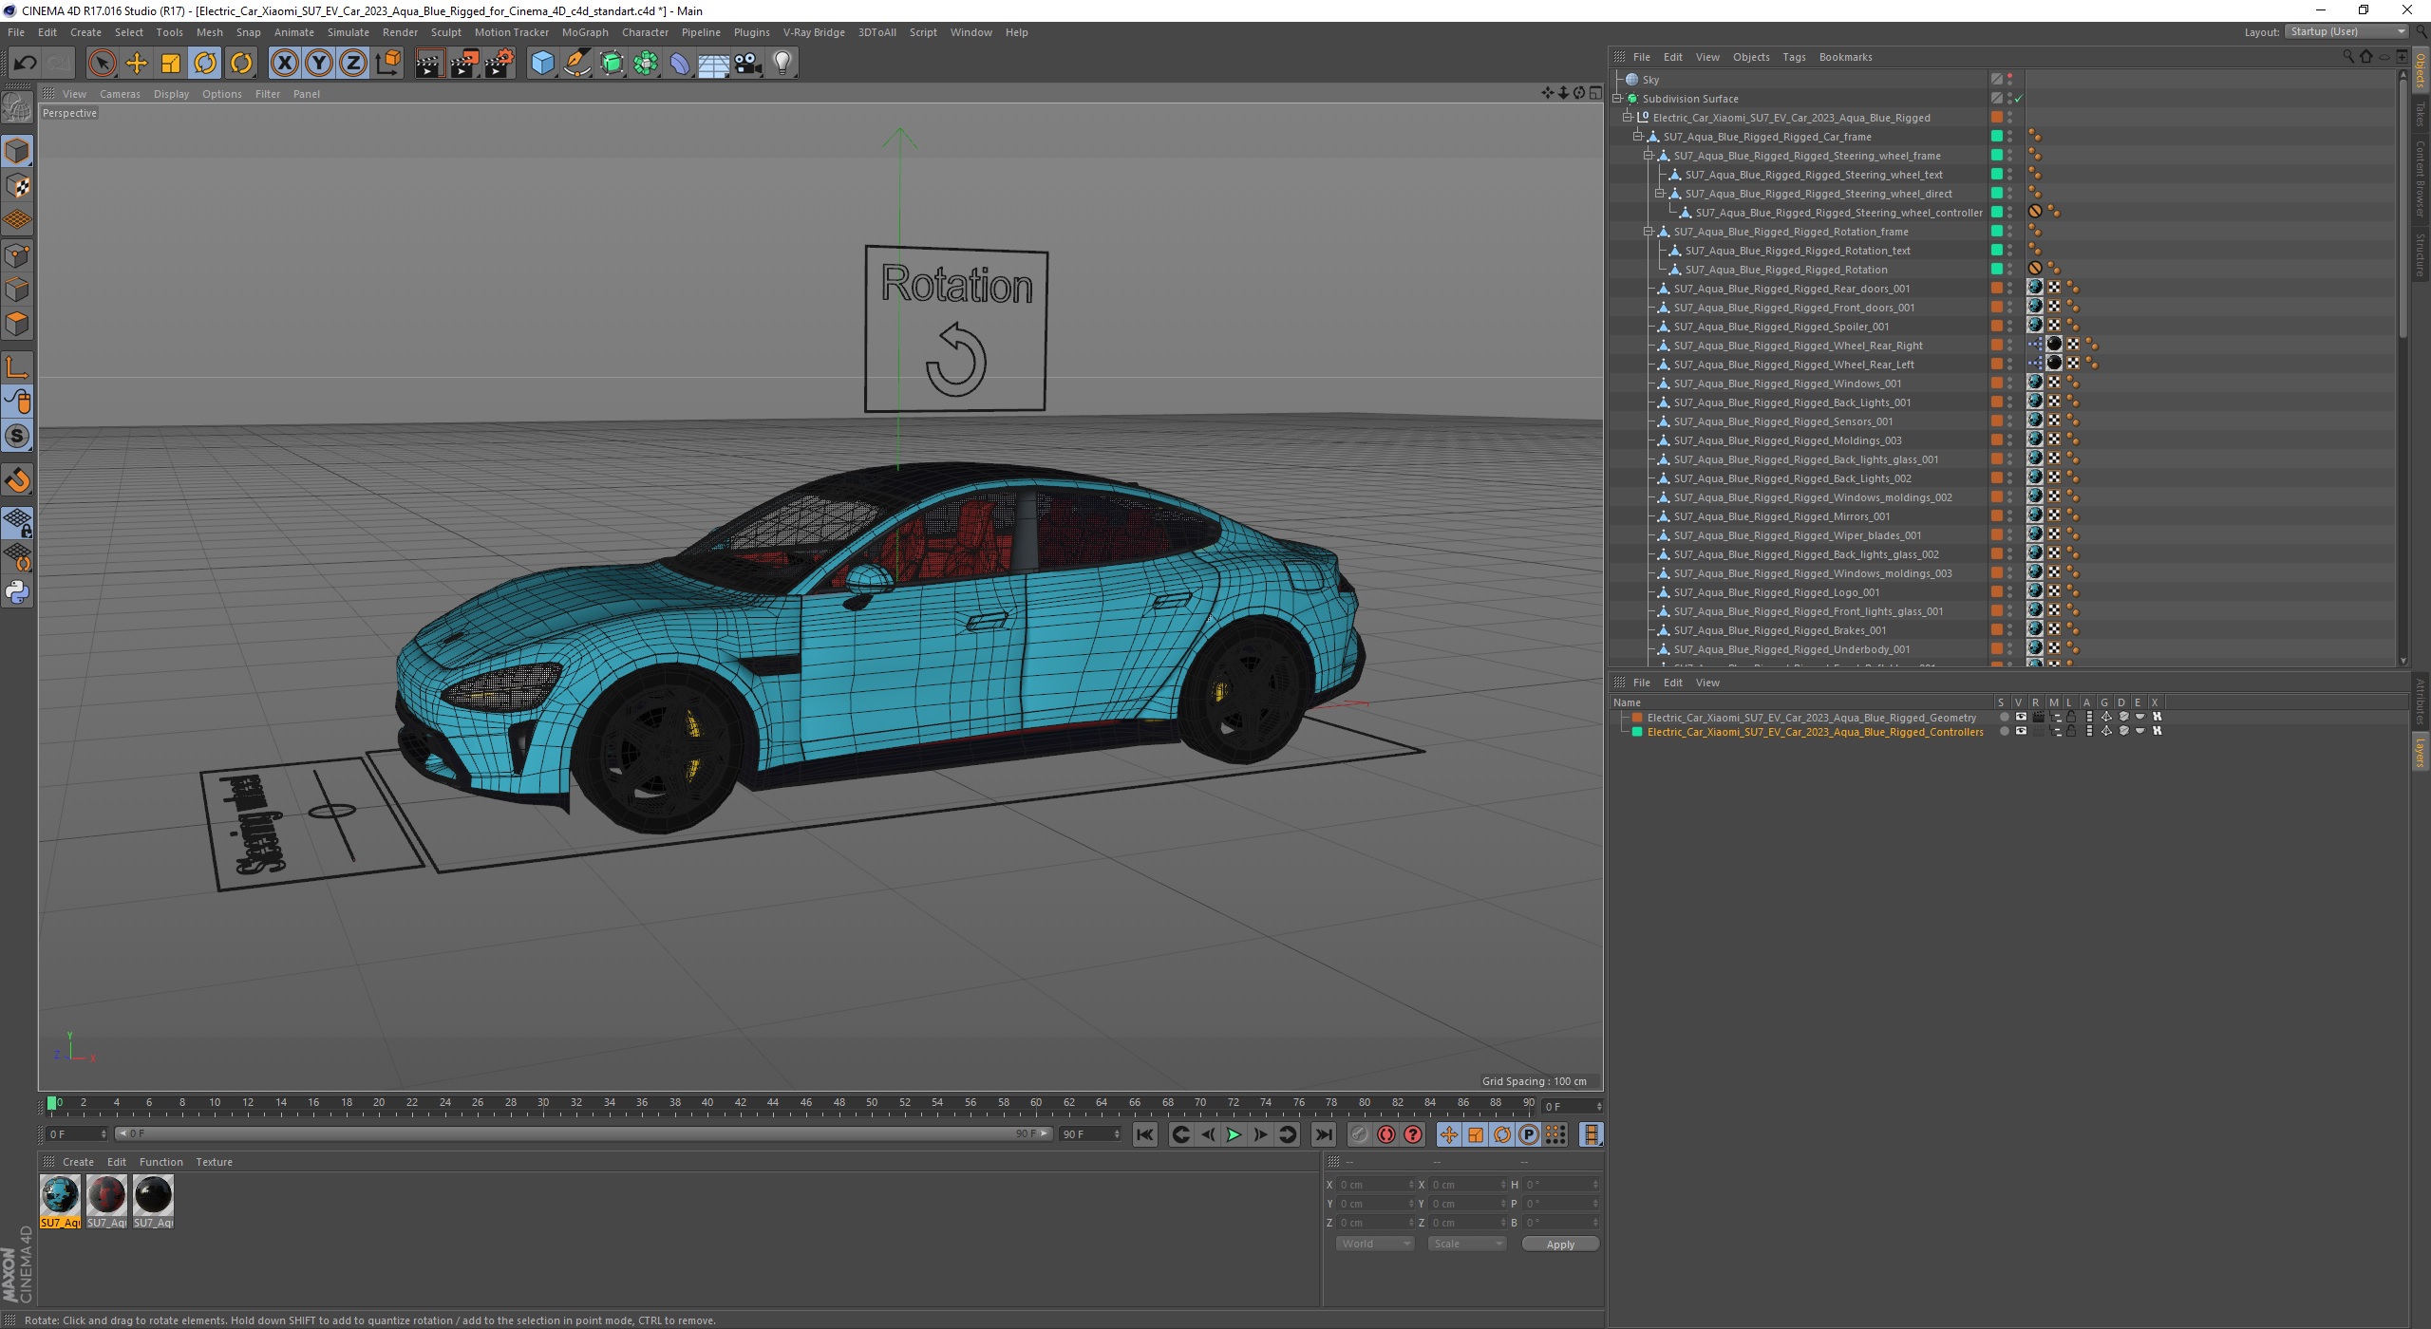2431x1329 pixels.
Task: Collapse Rotation_frame children
Action: pyautogui.click(x=1649, y=232)
